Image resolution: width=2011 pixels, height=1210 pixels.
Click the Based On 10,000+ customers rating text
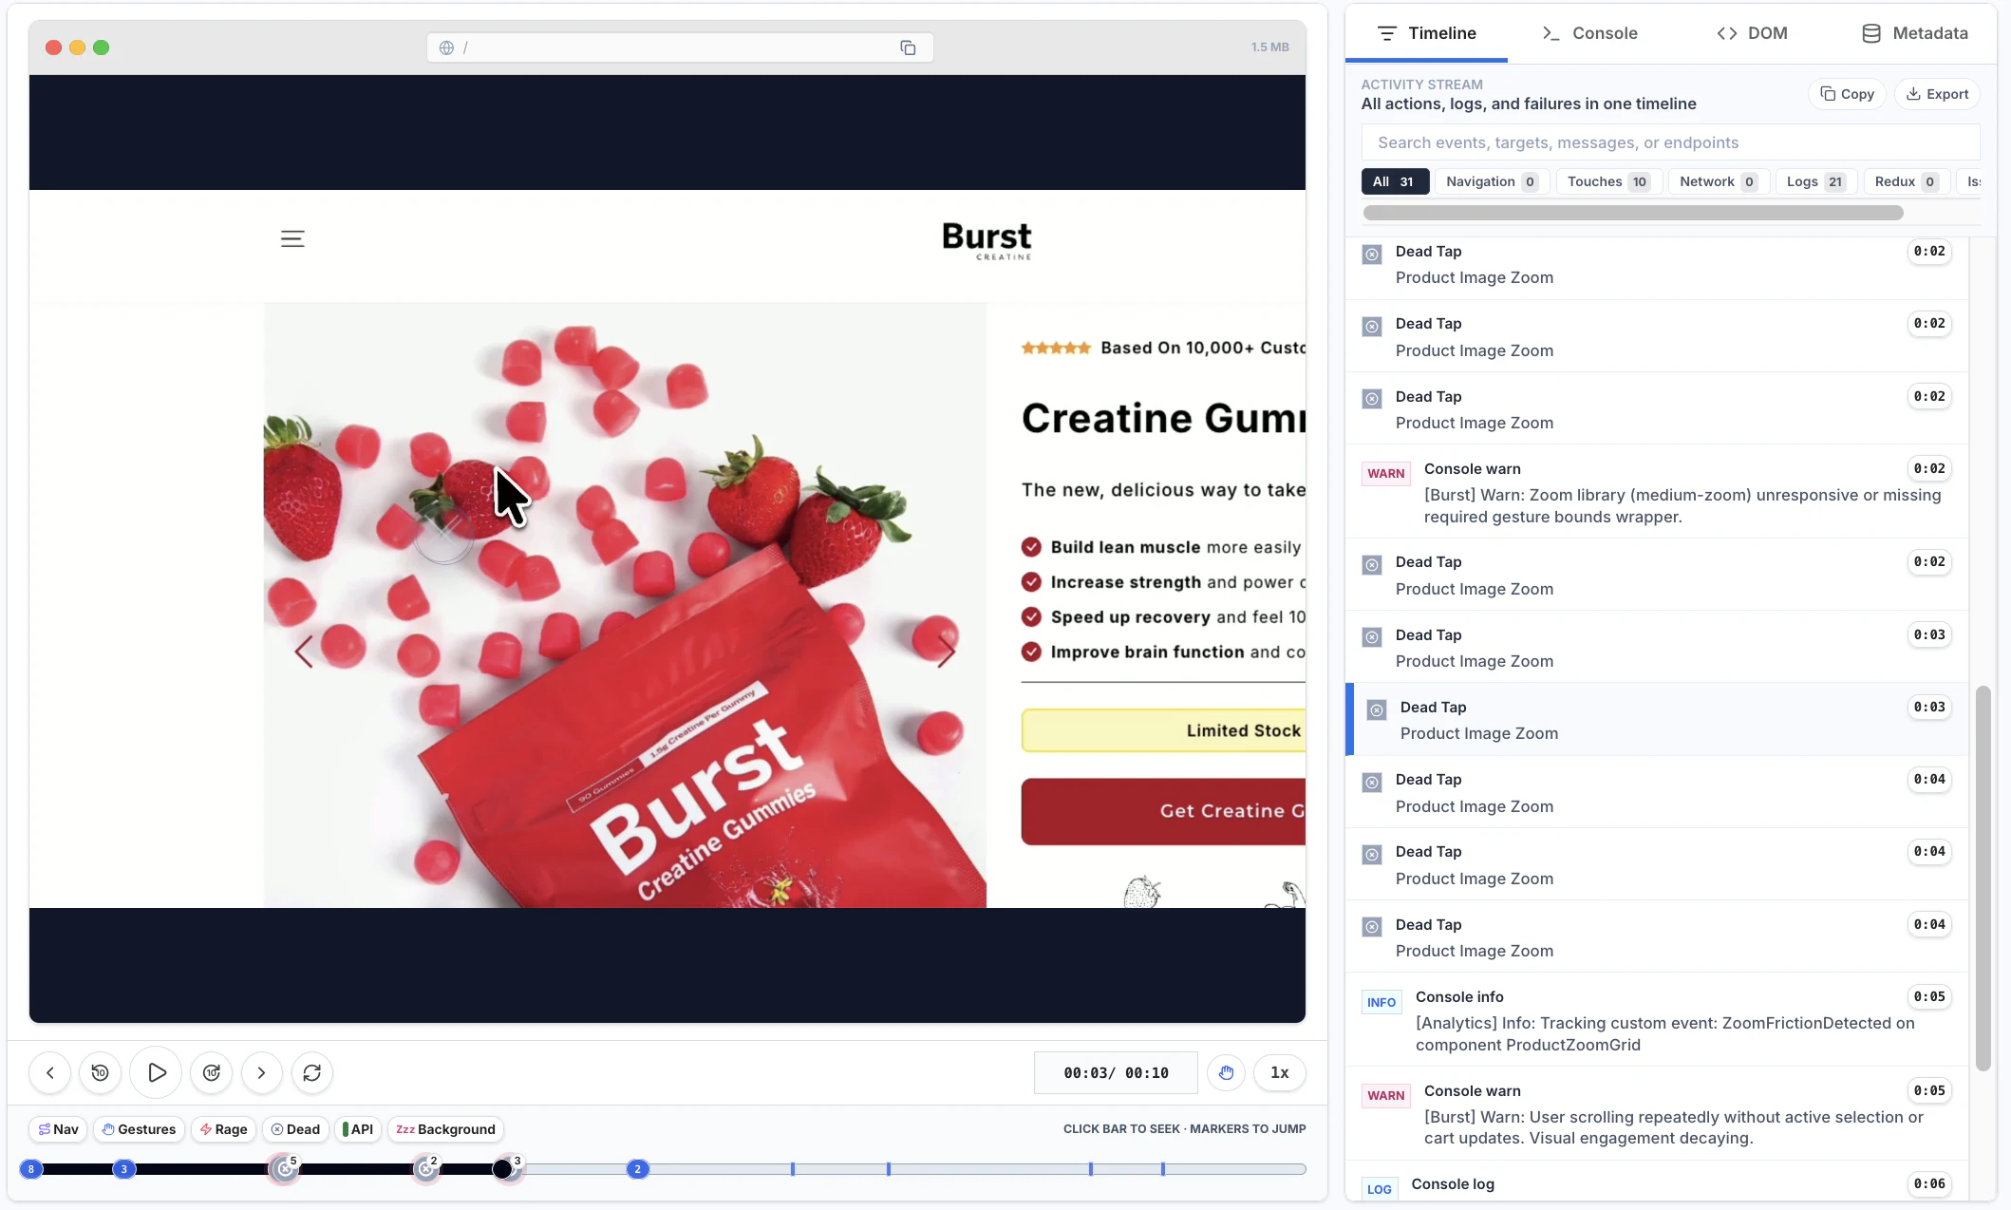pyautogui.click(x=1203, y=348)
